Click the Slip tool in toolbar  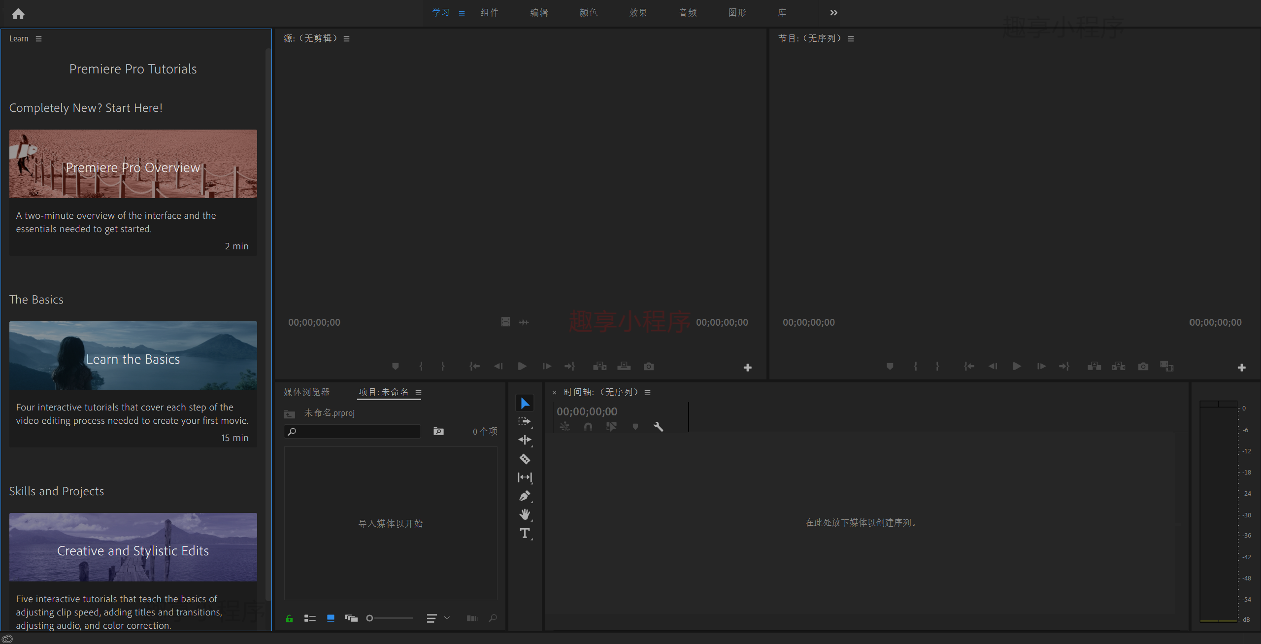coord(526,476)
